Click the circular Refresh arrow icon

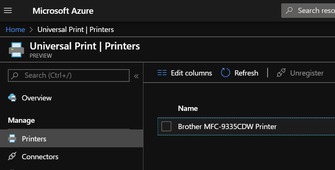click(x=226, y=73)
